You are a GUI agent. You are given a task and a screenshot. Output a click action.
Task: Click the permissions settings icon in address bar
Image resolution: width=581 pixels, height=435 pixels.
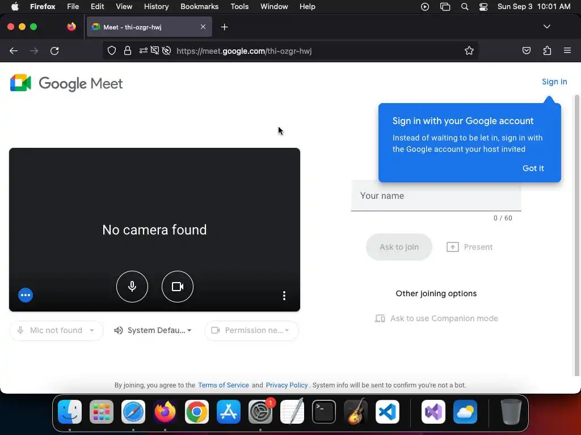click(144, 50)
